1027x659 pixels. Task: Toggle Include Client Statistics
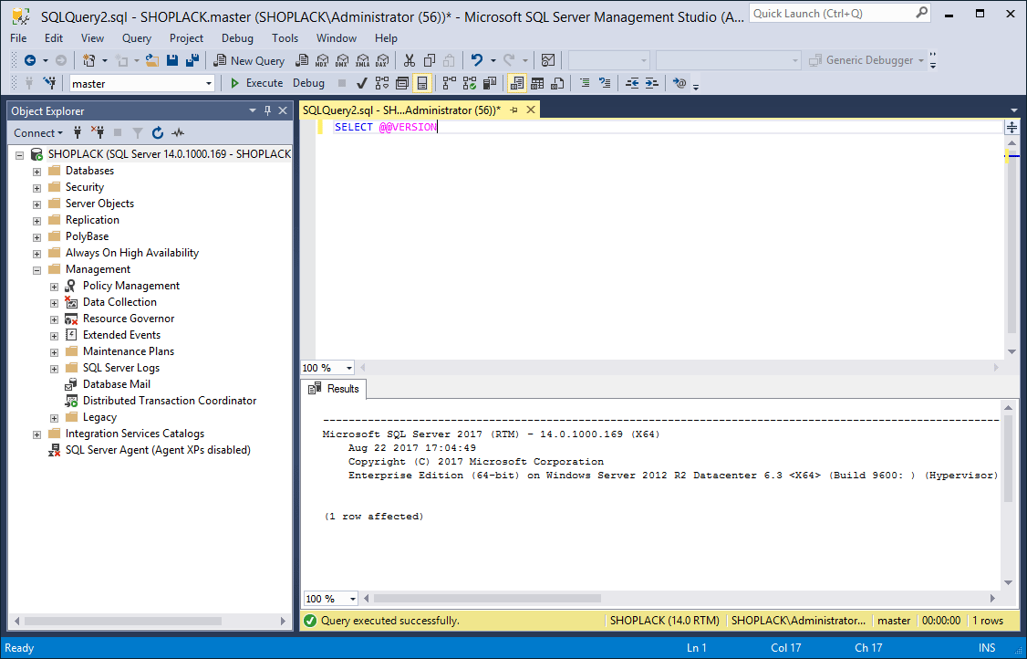[x=490, y=83]
